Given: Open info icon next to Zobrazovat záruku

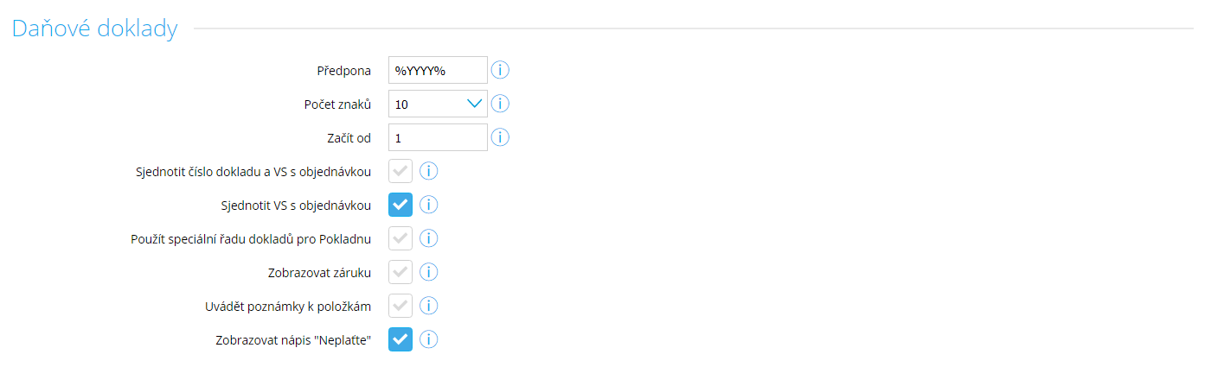Looking at the screenshot, I should [x=429, y=272].
